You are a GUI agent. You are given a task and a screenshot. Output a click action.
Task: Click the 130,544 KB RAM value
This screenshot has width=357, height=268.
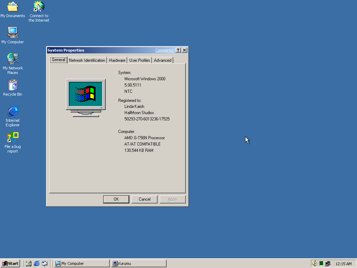coord(139,150)
